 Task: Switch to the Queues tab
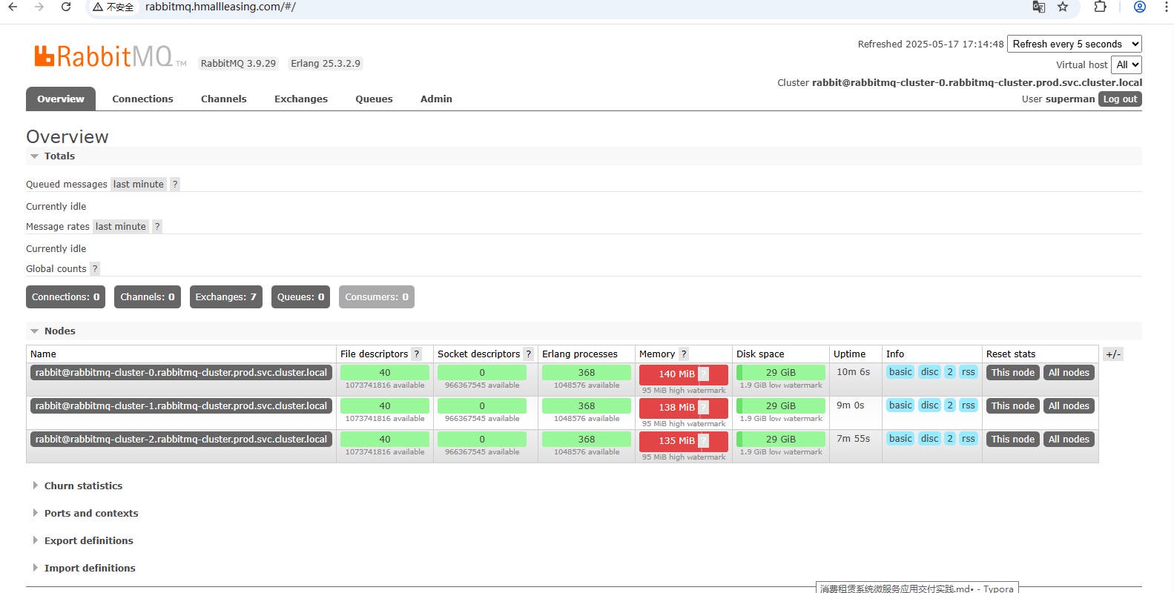click(x=374, y=99)
